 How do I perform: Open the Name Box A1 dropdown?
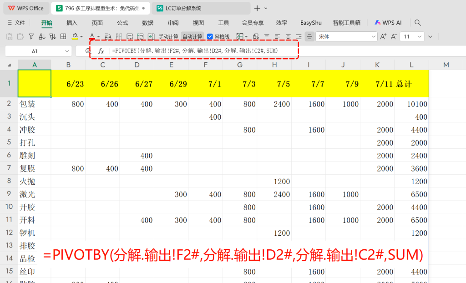tap(67, 51)
